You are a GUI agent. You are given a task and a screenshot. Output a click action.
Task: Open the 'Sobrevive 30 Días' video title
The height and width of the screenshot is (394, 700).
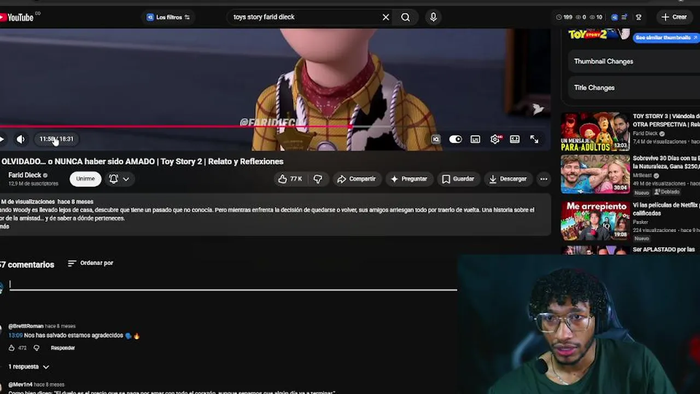[x=666, y=163]
